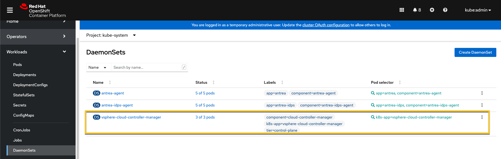Screen dimensions: 501x159
Task: Click pod selector for antrea-idps-agent row
Action: point(415,105)
